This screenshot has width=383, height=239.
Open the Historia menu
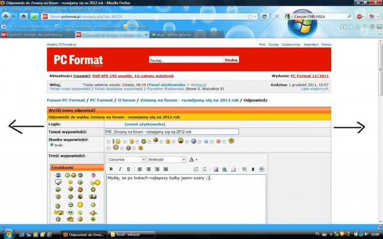tap(44, 9)
